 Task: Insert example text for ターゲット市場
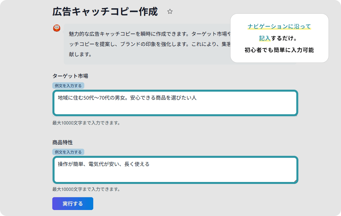68,85
